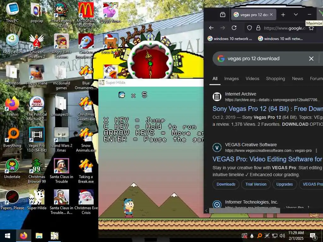Image resolution: width=323 pixels, height=242 pixels.
Task: Open the Piggly Xmas shortcut
Action: [111, 12]
